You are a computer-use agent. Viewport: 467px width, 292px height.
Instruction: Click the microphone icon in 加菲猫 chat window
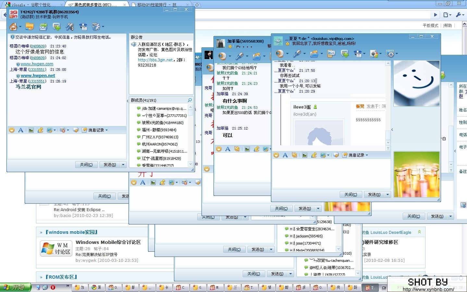click(x=240, y=56)
